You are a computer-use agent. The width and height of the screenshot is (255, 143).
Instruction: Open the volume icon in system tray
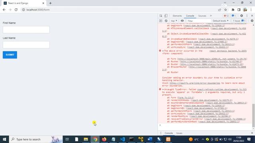coord(230,139)
